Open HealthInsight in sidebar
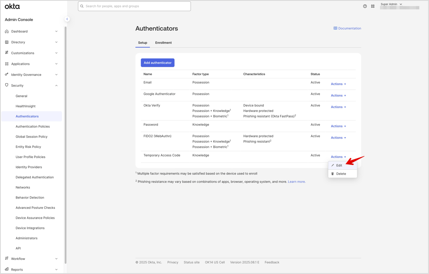This screenshot has height=274, width=429. coord(25,106)
